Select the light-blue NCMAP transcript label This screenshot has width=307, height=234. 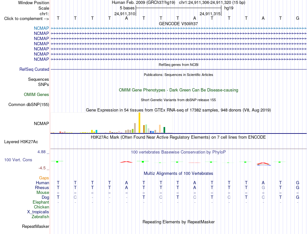point(41,28)
